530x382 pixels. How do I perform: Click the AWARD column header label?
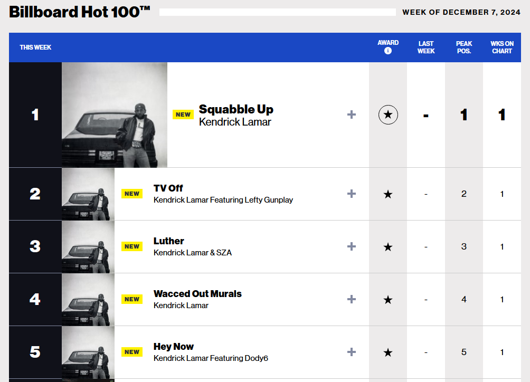[387, 43]
